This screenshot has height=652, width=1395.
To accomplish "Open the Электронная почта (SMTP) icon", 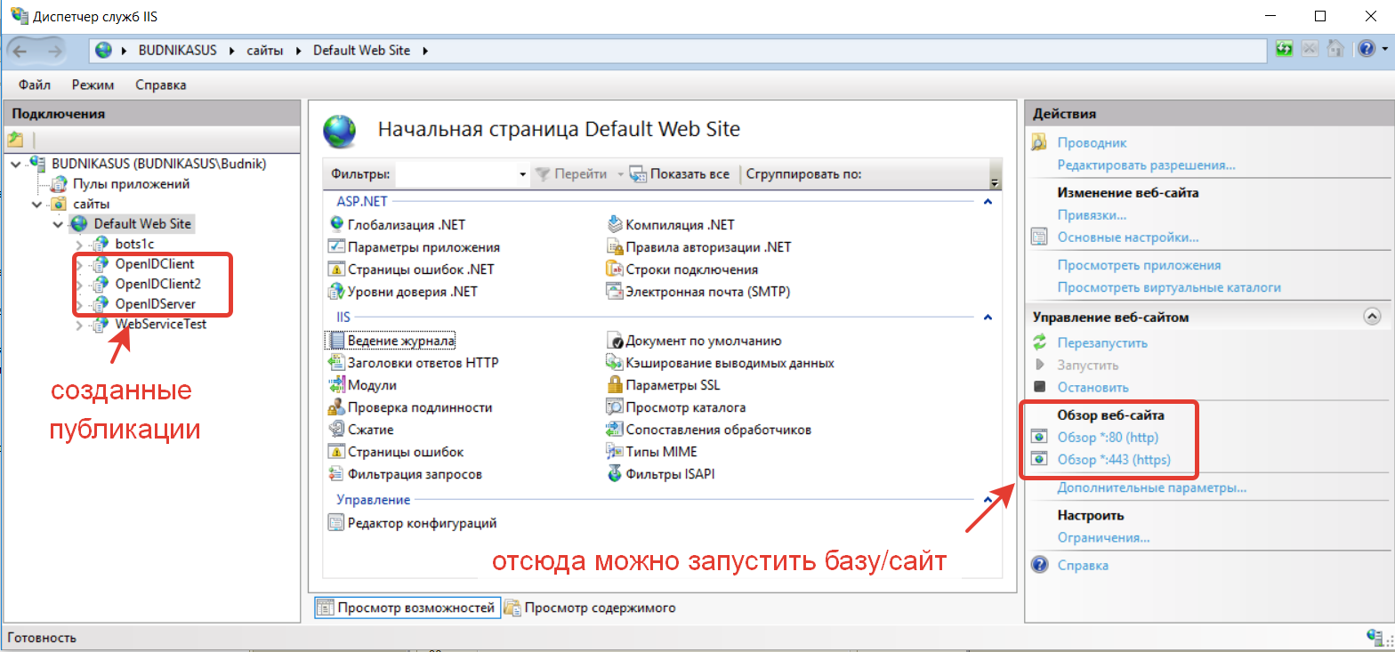I will [614, 291].
